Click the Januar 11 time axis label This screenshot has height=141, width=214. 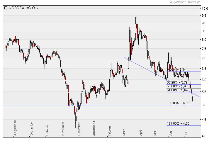(94, 128)
